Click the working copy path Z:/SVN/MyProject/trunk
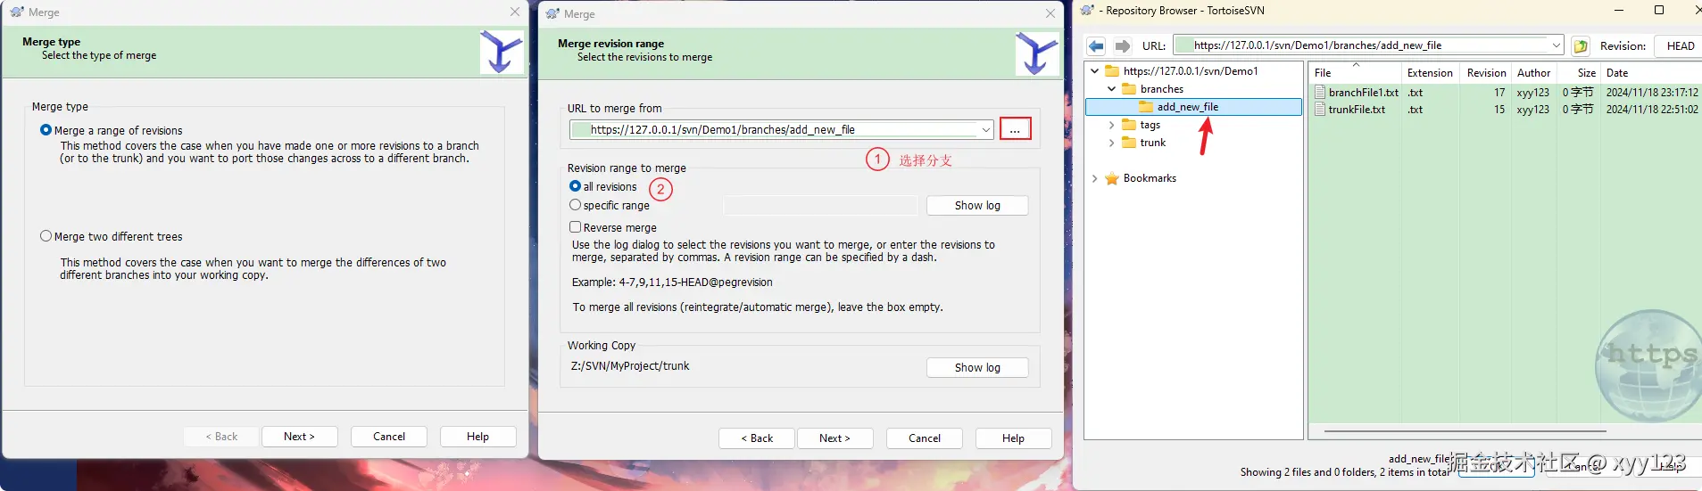Viewport: 1702px width, 491px height. coord(630,366)
